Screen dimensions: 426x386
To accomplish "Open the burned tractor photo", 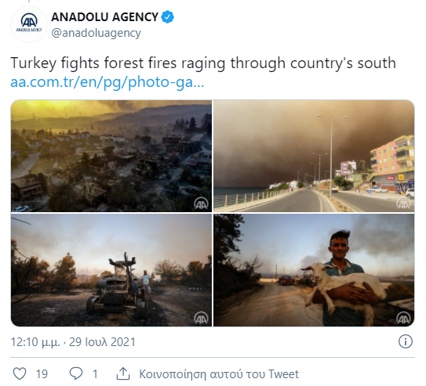I will coord(111,270).
